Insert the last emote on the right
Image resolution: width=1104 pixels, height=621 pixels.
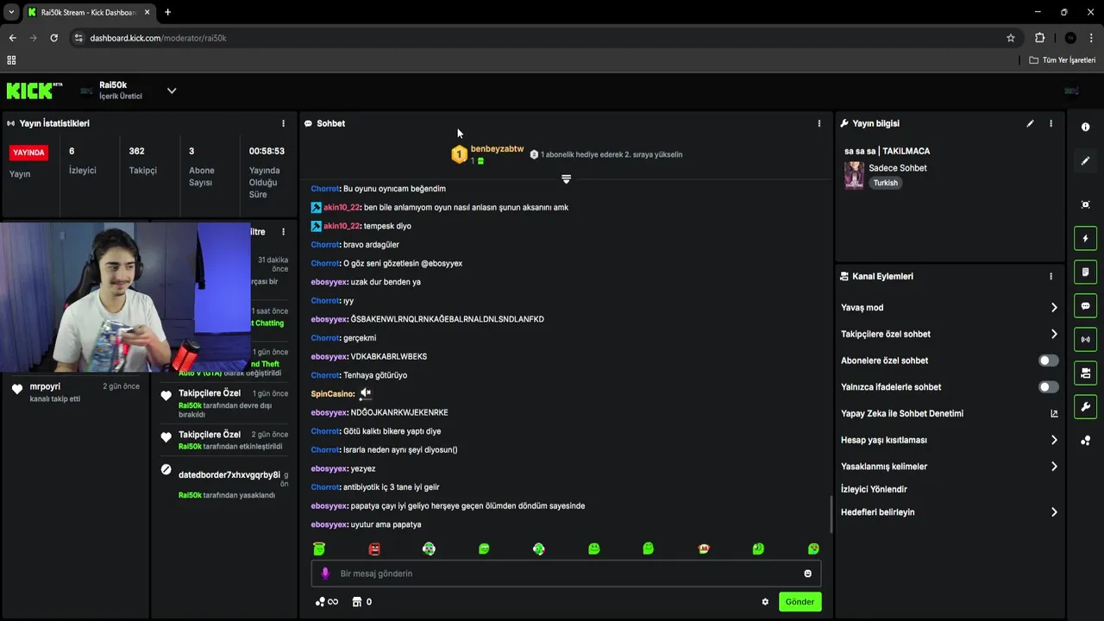click(813, 549)
